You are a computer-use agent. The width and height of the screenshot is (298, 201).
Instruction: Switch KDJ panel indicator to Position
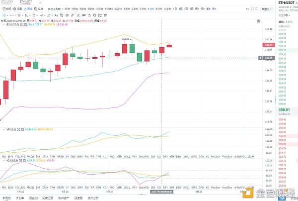click(x=216, y=188)
